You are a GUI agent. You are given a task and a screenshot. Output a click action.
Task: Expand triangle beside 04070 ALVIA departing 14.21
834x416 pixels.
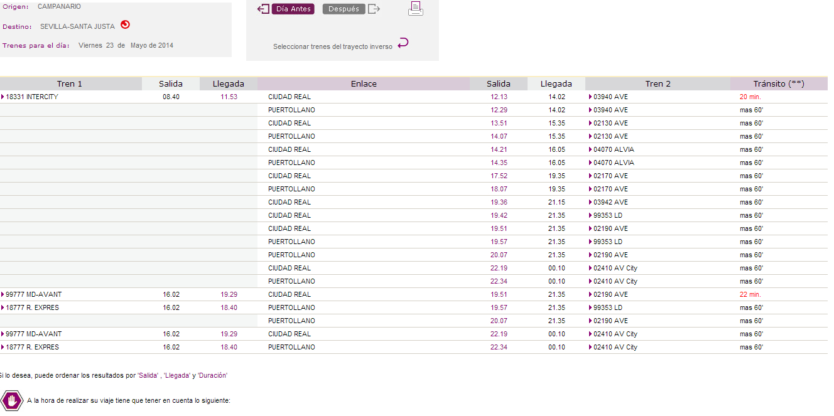pos(590,149)
